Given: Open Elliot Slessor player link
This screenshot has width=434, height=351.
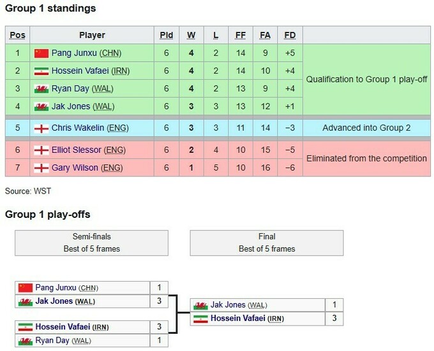Looking at the screenshot, I should coord(76,150).
